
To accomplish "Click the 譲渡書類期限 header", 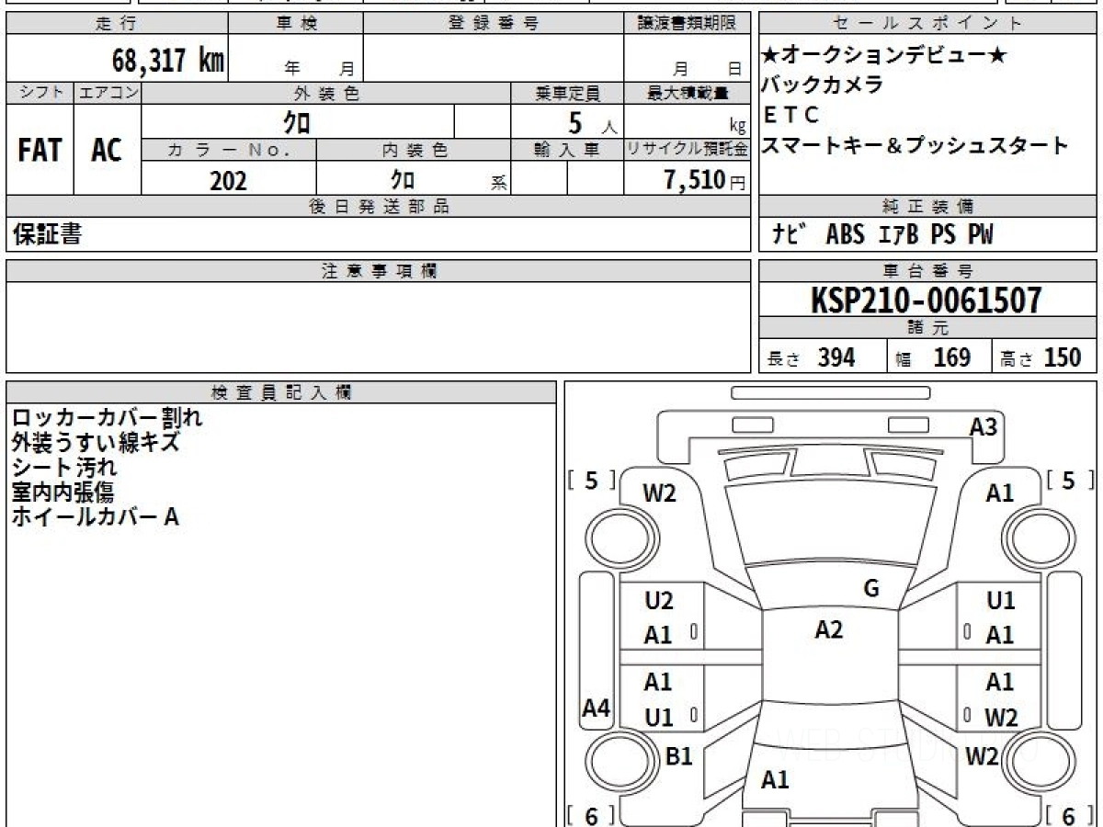I will [687, 24].
